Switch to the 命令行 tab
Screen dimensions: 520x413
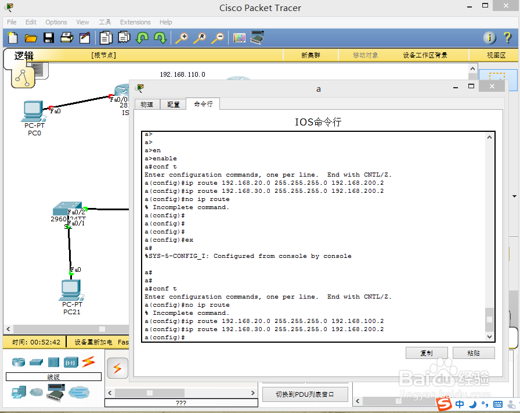click(x=203, y=104)
